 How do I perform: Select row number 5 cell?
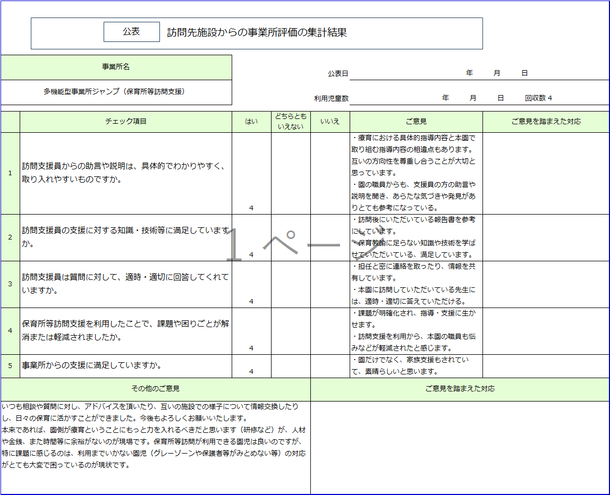[x=10, y=365]
